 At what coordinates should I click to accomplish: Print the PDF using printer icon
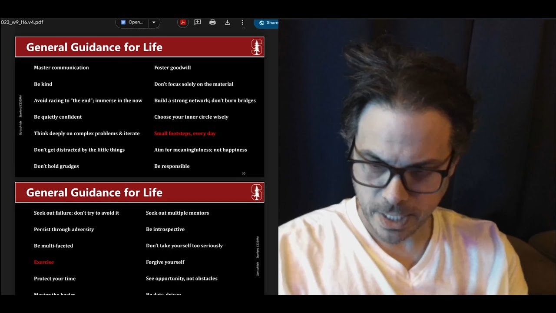[x=212, y=23]
